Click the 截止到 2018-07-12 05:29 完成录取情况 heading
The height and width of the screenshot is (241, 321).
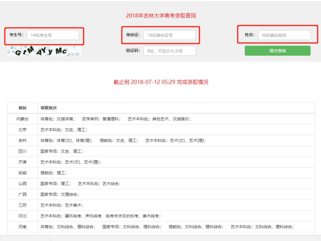(161, 82)
